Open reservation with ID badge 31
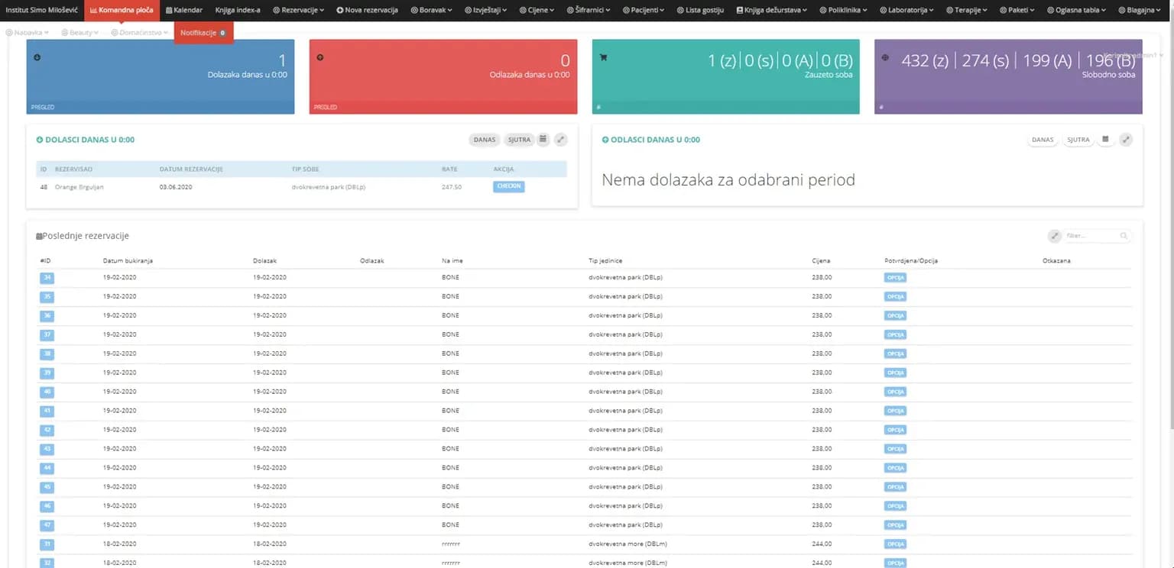1174x568 pixels. point(47,544)
